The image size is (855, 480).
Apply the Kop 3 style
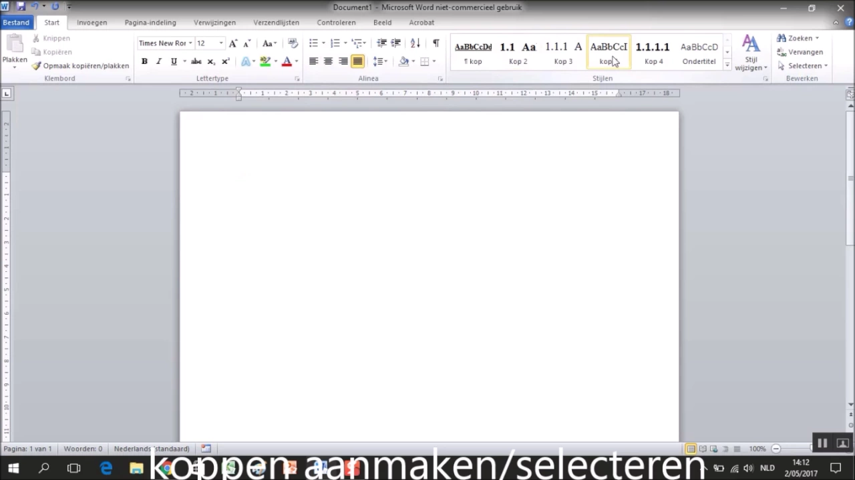[x=563, y=53]
